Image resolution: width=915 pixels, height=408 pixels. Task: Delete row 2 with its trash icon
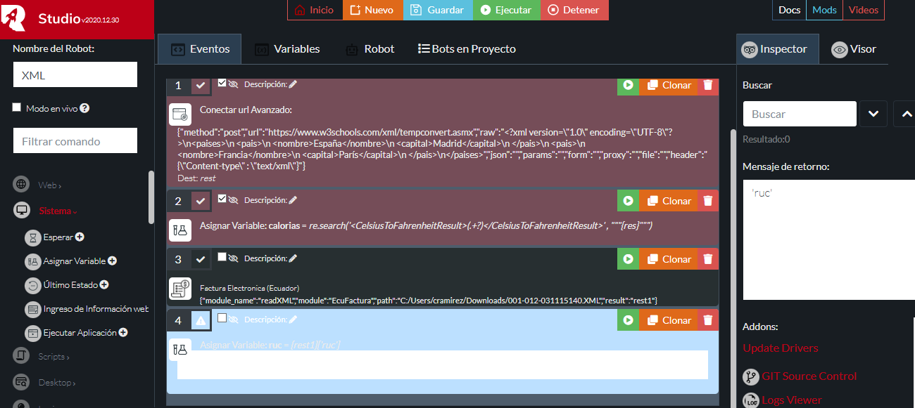coord(708,201)
